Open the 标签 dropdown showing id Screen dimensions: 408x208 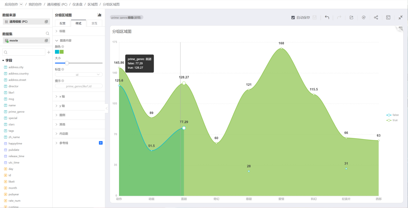tap(79, 75)
